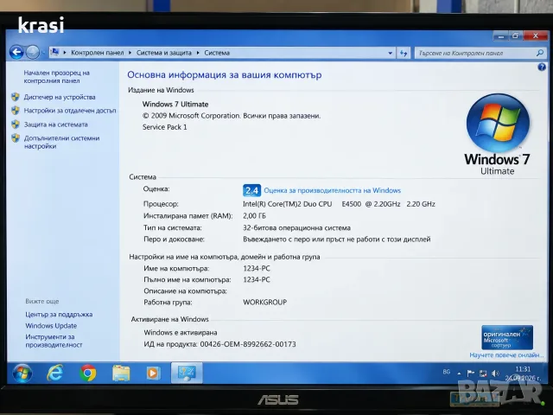Open Диспечер на устройства link
This screenshot has width=553, height=415.
pos(60,97)
